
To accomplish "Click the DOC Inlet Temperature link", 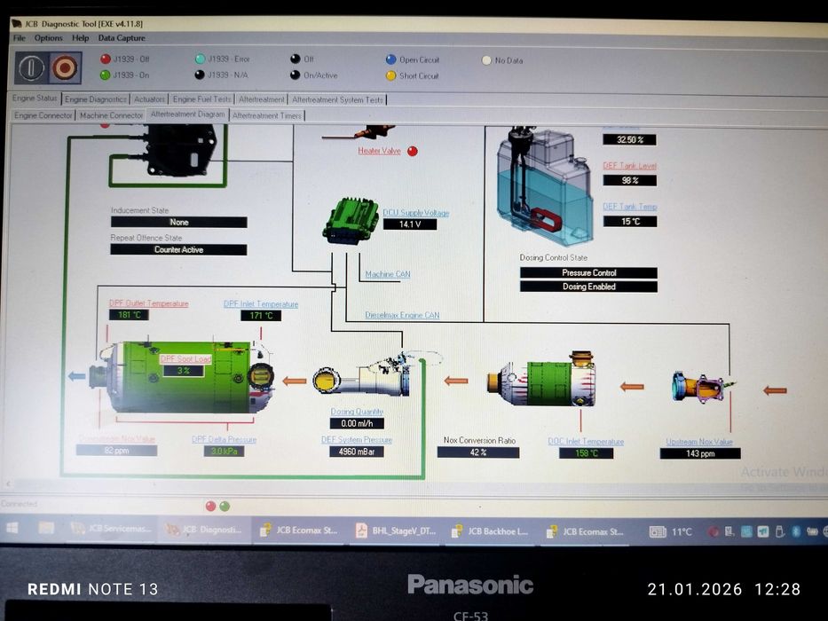I will (x=586, y=442).
